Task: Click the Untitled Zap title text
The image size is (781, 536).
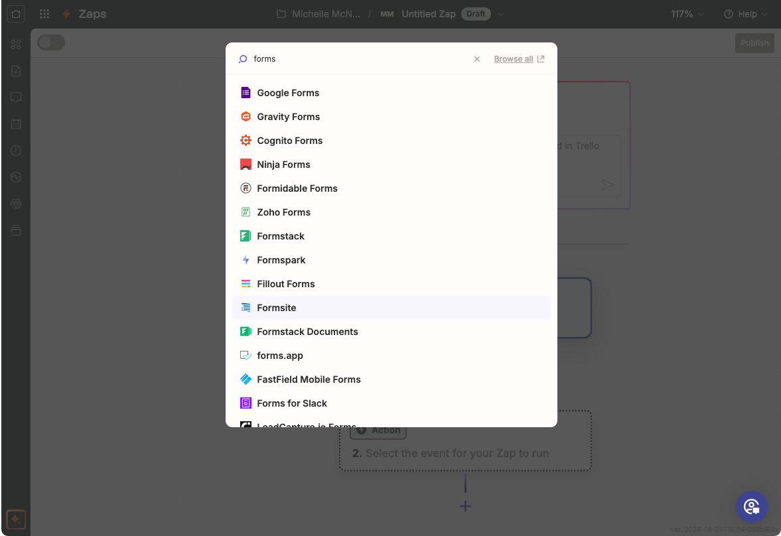Action: pos(429,14)
